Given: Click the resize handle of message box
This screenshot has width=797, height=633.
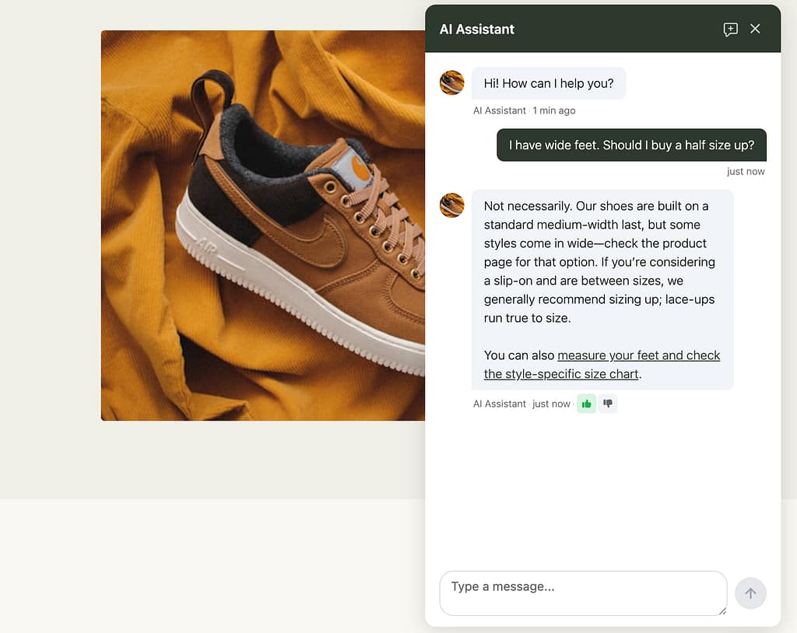Looking at the screenshot, I should pyautogui.click(x=722, y=611).
